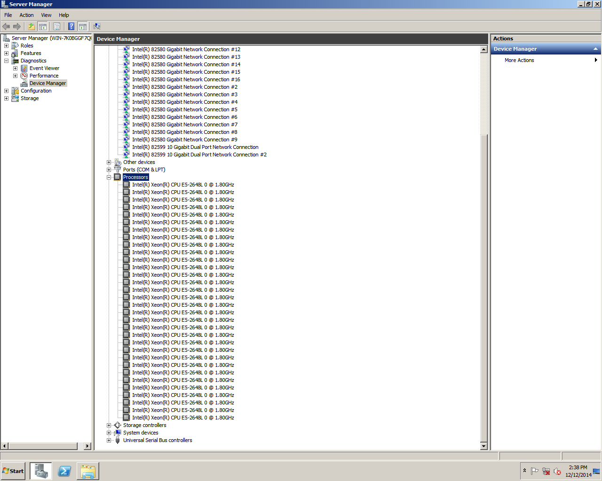The height and width of the screenshot is (481, 602).
Task: Click the Configuration node icon
Action: (15, 91)
